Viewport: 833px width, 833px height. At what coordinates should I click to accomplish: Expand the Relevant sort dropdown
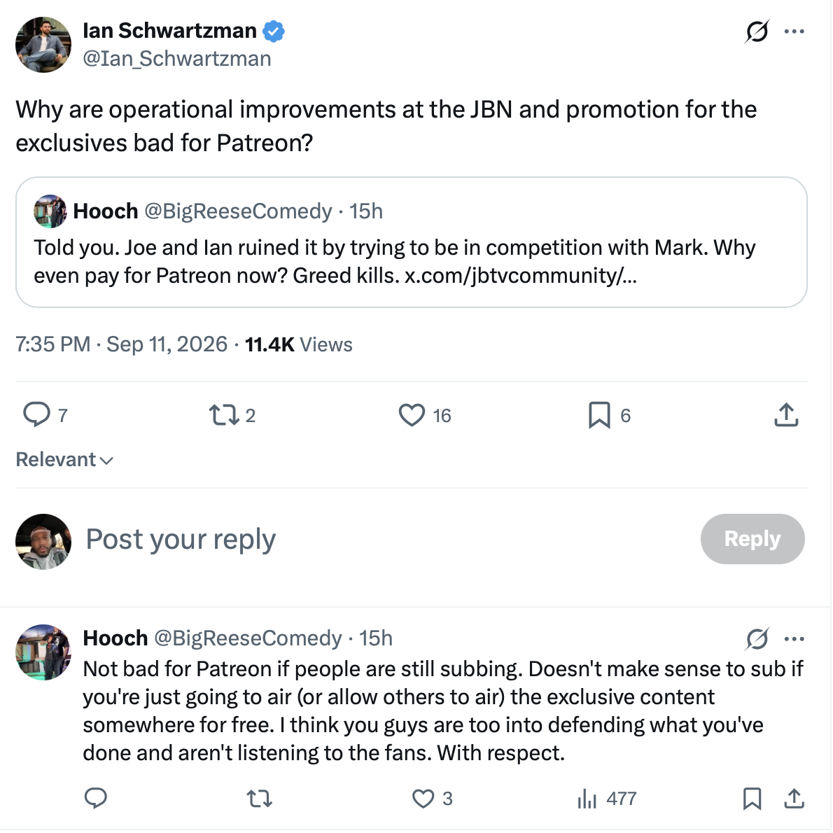(64, 459)
